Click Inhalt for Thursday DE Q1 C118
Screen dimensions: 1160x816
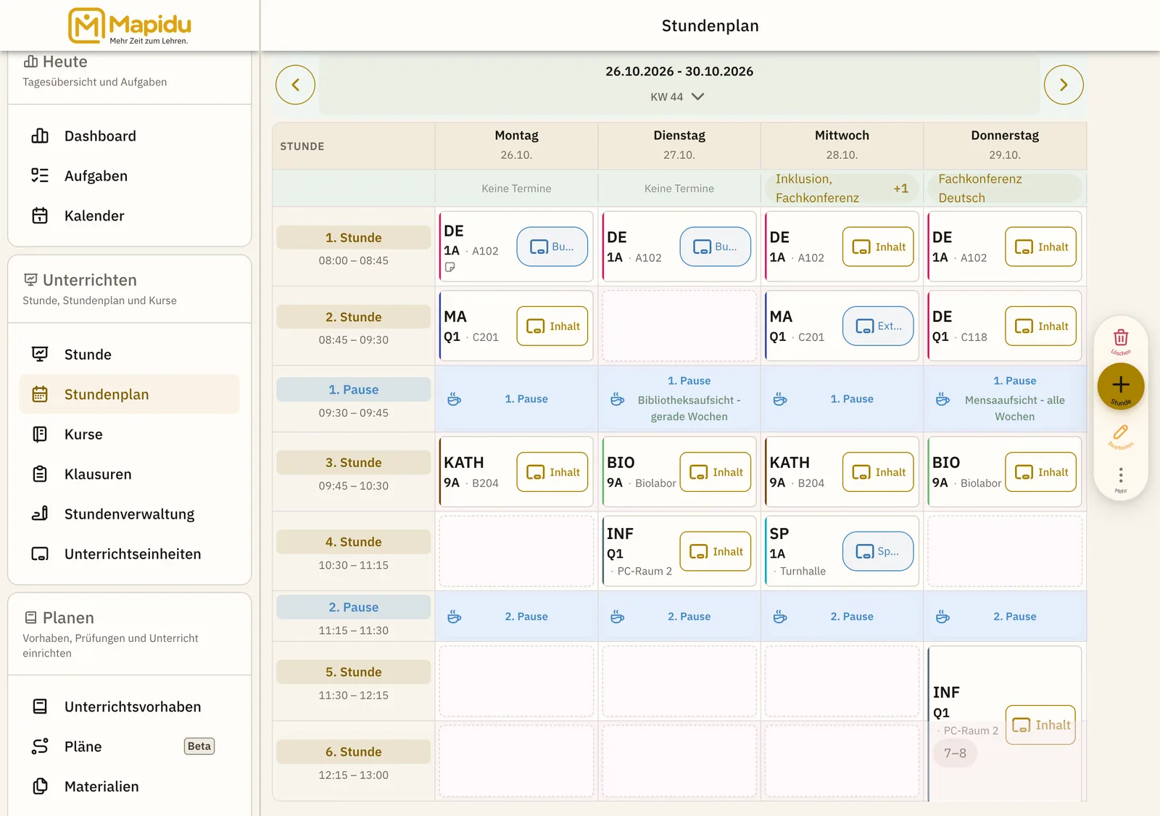[x=1041, y=326]
